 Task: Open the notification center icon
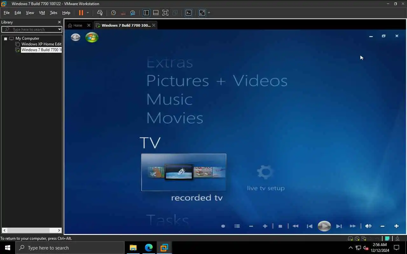point(397,248)
